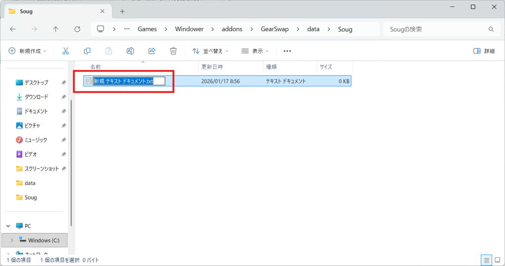Click the Cut scissors icon
The height and width of the screenshot is (266, 505).
[66, 51]
